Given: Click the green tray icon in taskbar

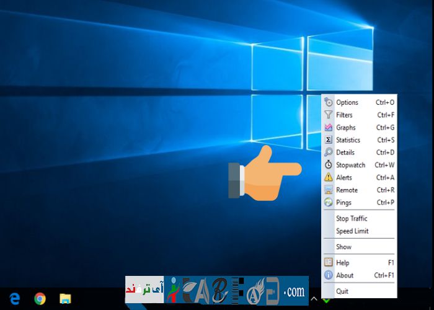Looking at the screenshot, I should 326,301.
